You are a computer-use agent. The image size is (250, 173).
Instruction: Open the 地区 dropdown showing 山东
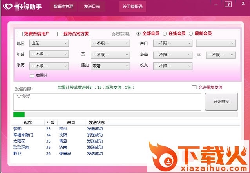(49, 43)
